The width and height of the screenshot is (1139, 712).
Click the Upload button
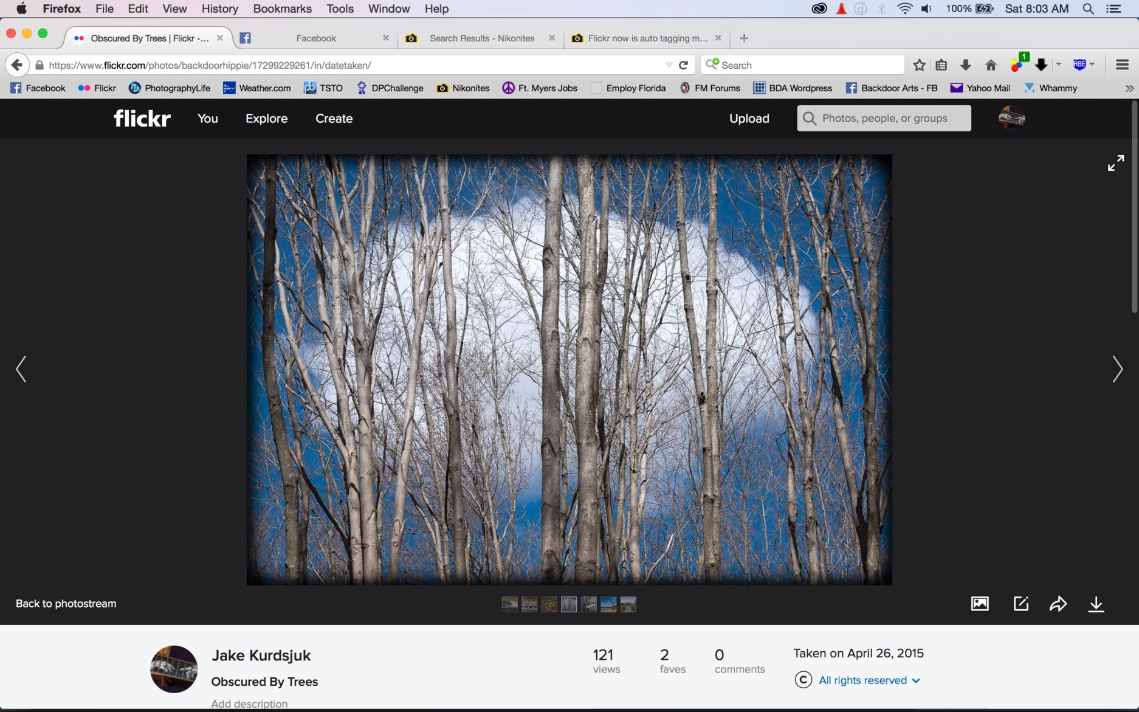tap(749, 119)
